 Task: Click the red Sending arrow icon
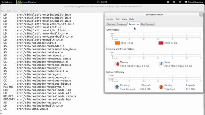tap(161, 87)
